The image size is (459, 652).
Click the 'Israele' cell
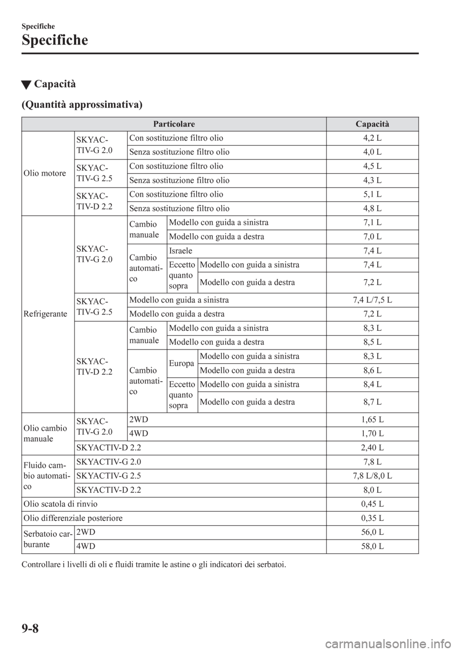[x=181, y=251]
